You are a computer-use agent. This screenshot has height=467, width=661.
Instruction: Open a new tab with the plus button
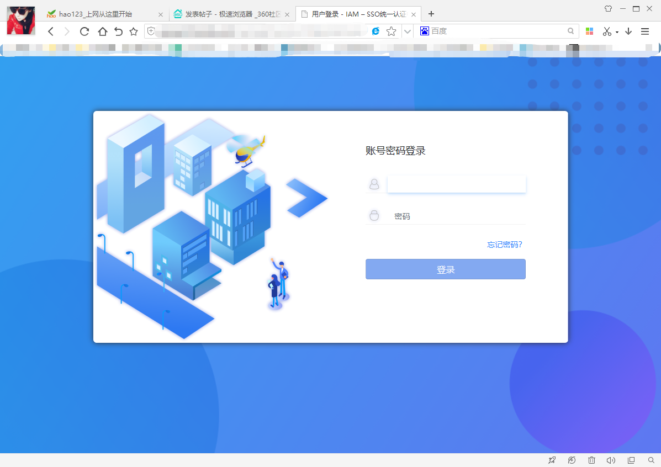coord(431,14)
